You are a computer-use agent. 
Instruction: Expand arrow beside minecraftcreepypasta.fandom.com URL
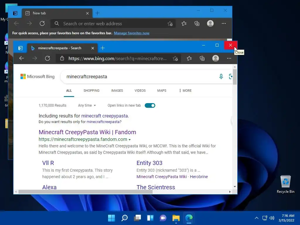pos(130,140)
